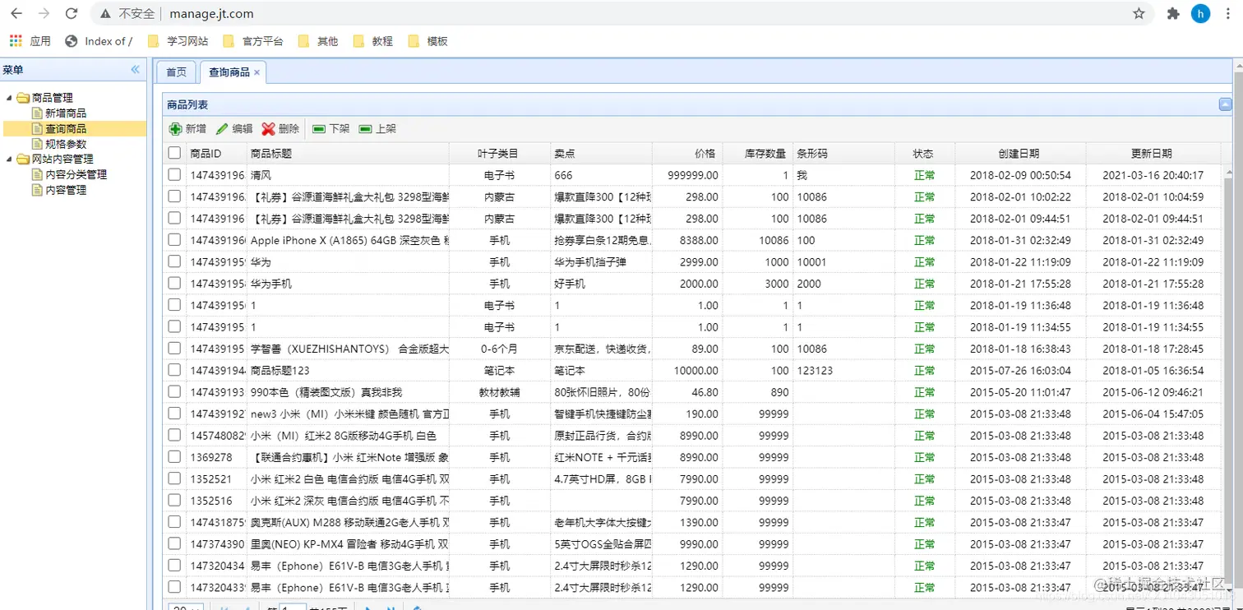Image resolution: width=1243 pixels, height=610 pixels.
Task: Click the page vertical scrollbar
Action: click(x=1237, y=329)
